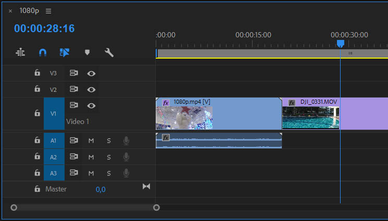The height and width of the screenshot is (221, 388).
Task: Mute audio track A2
Action: (91, 157)
